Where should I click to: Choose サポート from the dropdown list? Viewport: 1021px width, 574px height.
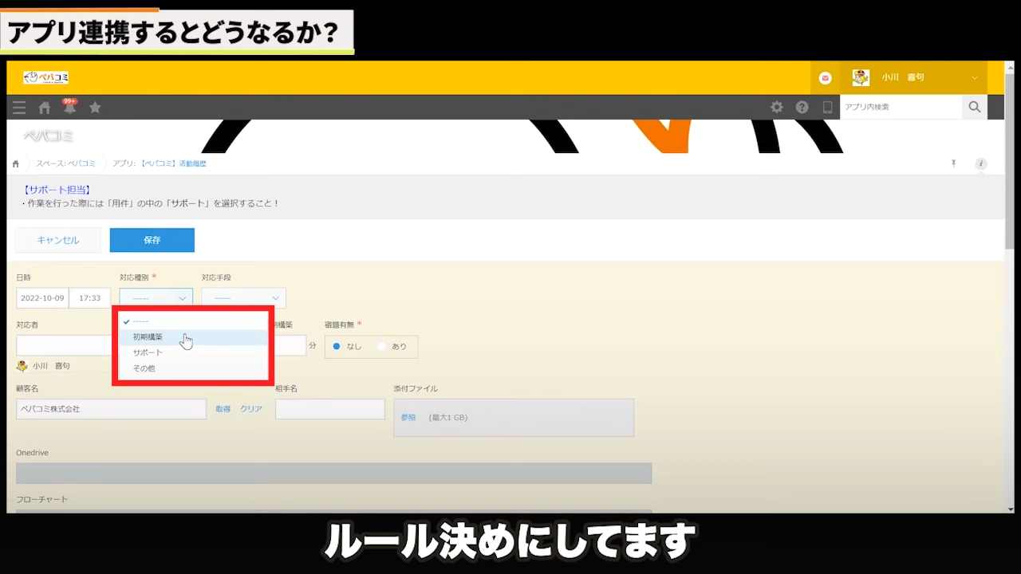coord(148,352)
